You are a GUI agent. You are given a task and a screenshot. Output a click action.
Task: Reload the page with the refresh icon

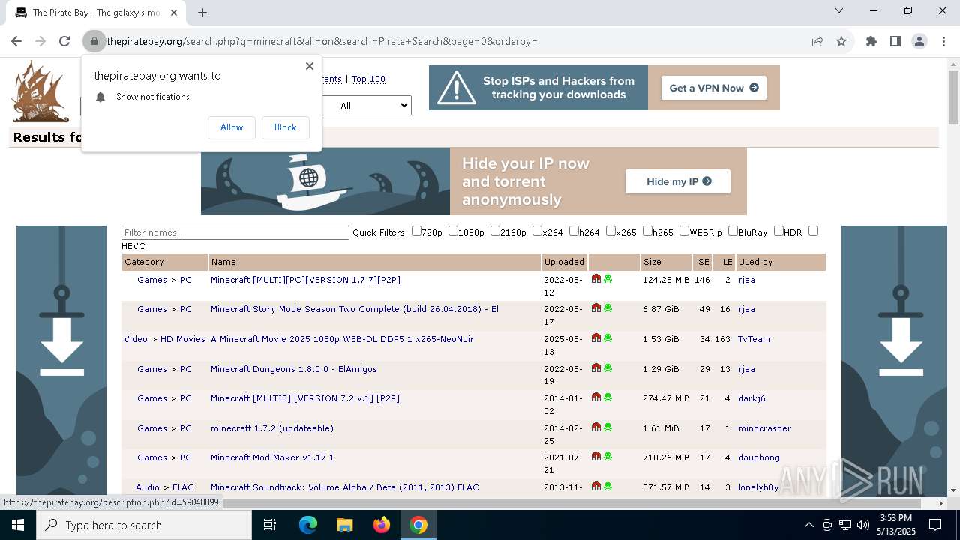tap(64, 41)
